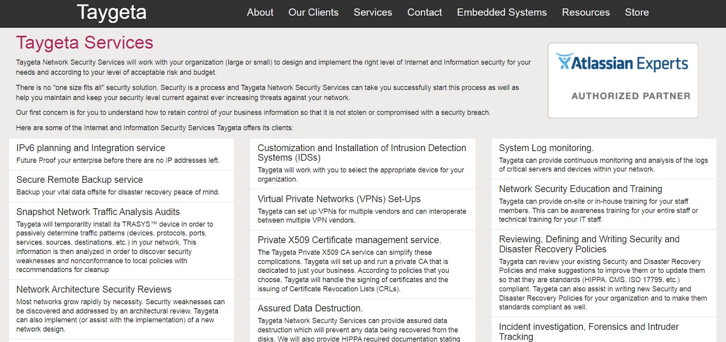
Task: Click the Atlassian Experts authorized partner badge
Action: [623, 81]
